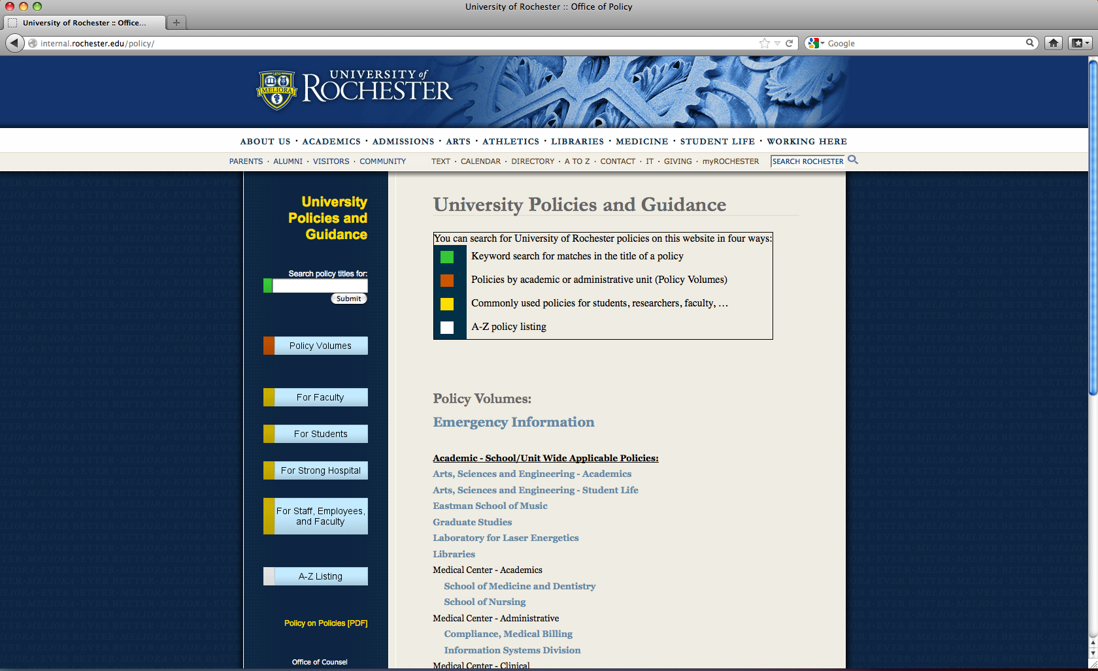Select Libraries in the main navigation
The height and width of the screenshot is (671, 1098).
tap(577, 141)
